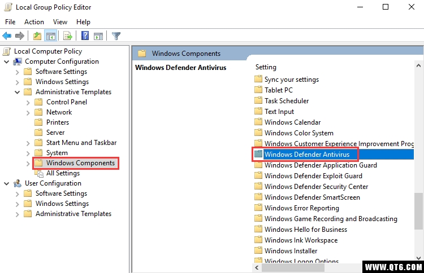424x273 pixels.
Task: Collapse the User Configuration node
Action: point(7,184)
